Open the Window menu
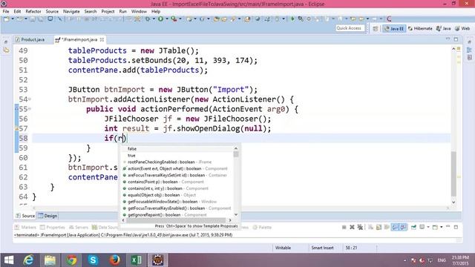This screenshot has width=475, height=267. pos(139,11)
